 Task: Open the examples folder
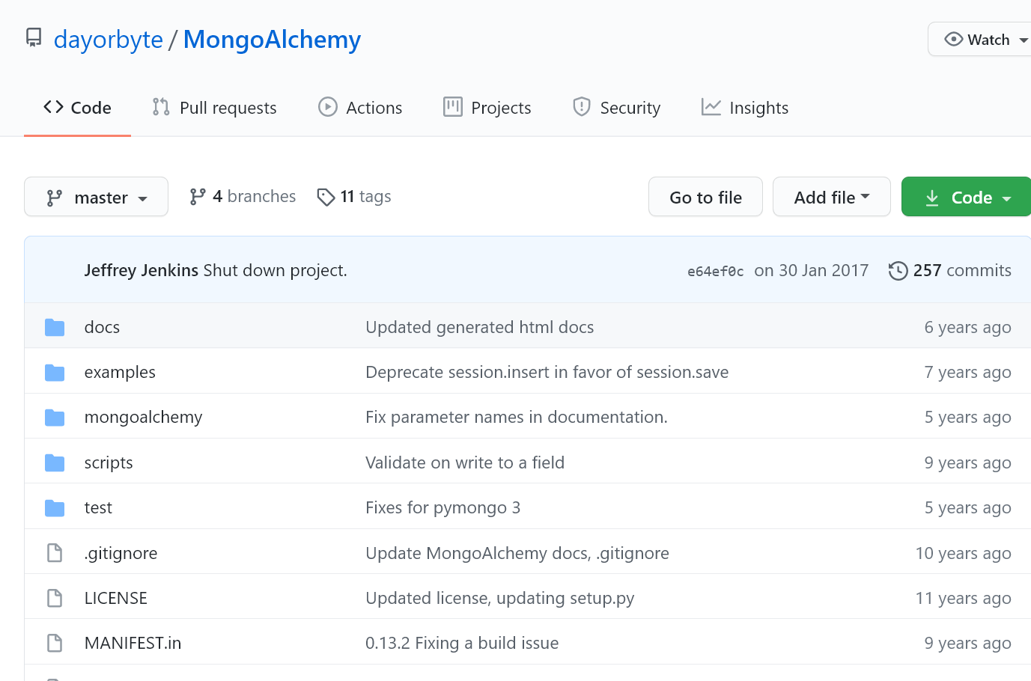(120, 372)
